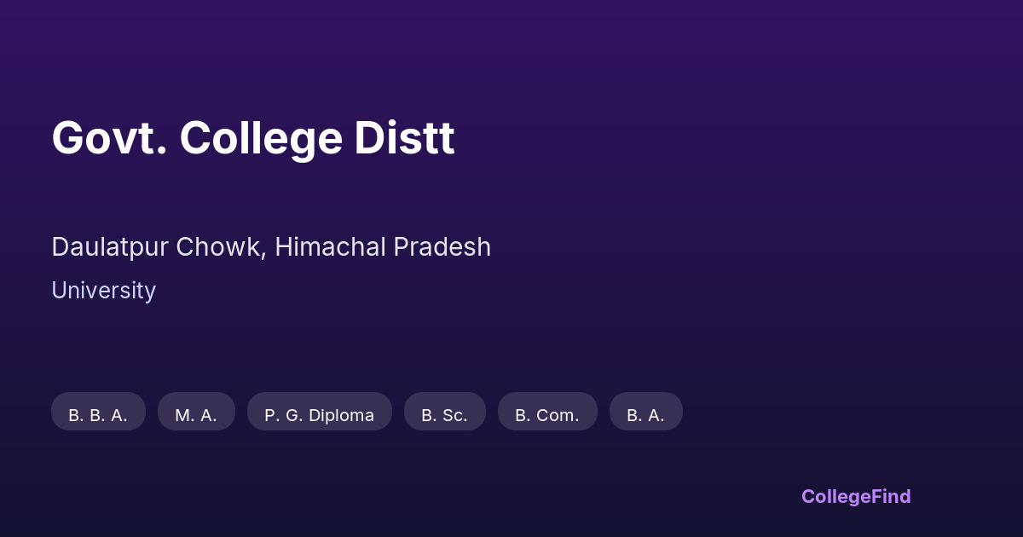Select the B. B. A. course tag
1023x537 pixels.
pos(98,415)
